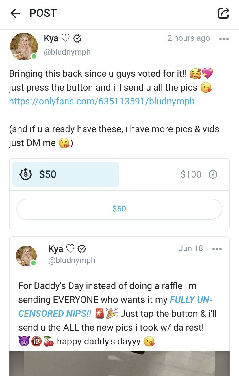The height and width of the screenshot is (376, 239).
Task: Tap the back arrow icon
Action: (15, 13)
